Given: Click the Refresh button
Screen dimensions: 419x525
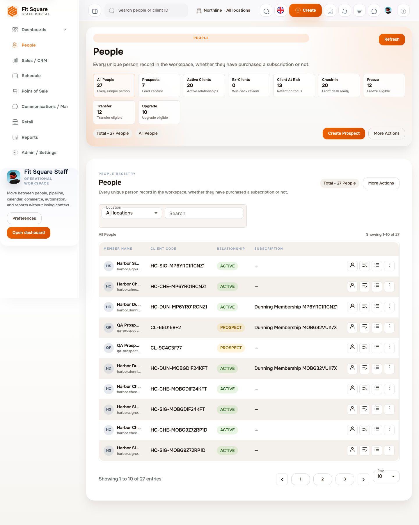Looking at the screenshot, I should [x=392, y=40].
